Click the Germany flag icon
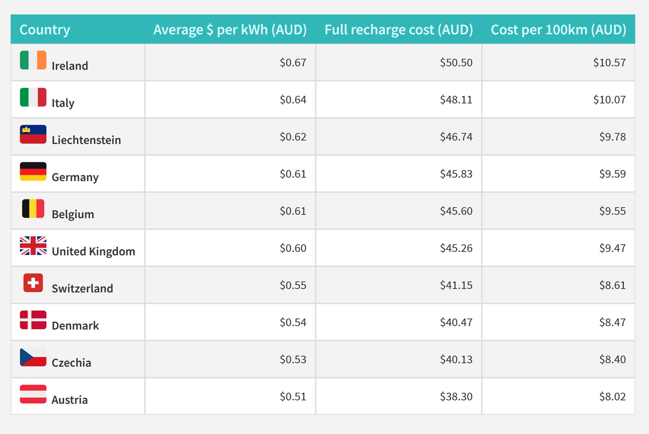Image resolution: width=649 pixels, height=434 pixels. [x=33, y=171]
